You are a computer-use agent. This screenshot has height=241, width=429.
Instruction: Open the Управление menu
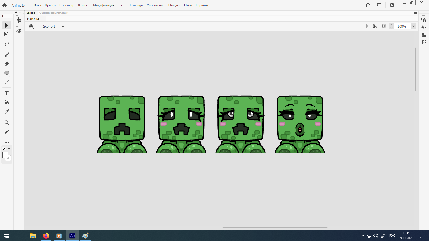point(156,5)
